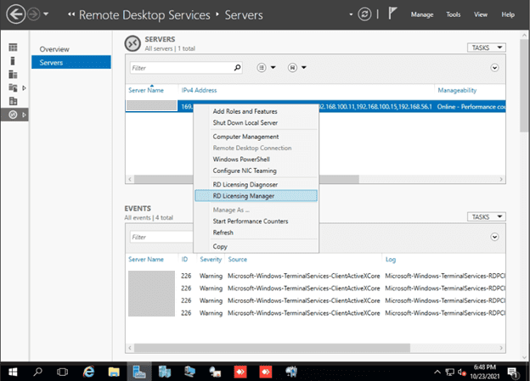The width and height of the screenshot is (530, 381).
Task: Select the IIS role sidebar icon
Action: (x=13, y=101)
